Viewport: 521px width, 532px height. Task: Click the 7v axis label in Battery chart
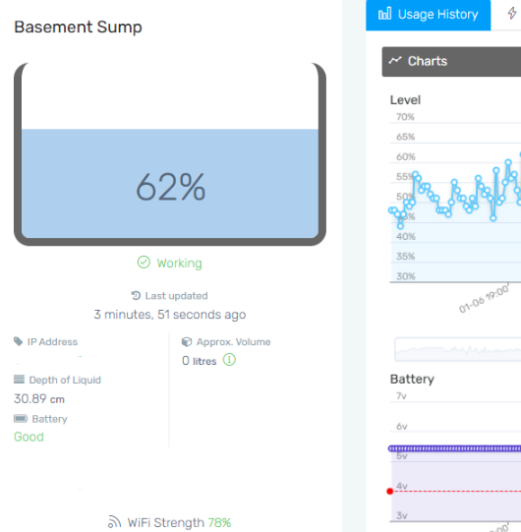point(401,396)
